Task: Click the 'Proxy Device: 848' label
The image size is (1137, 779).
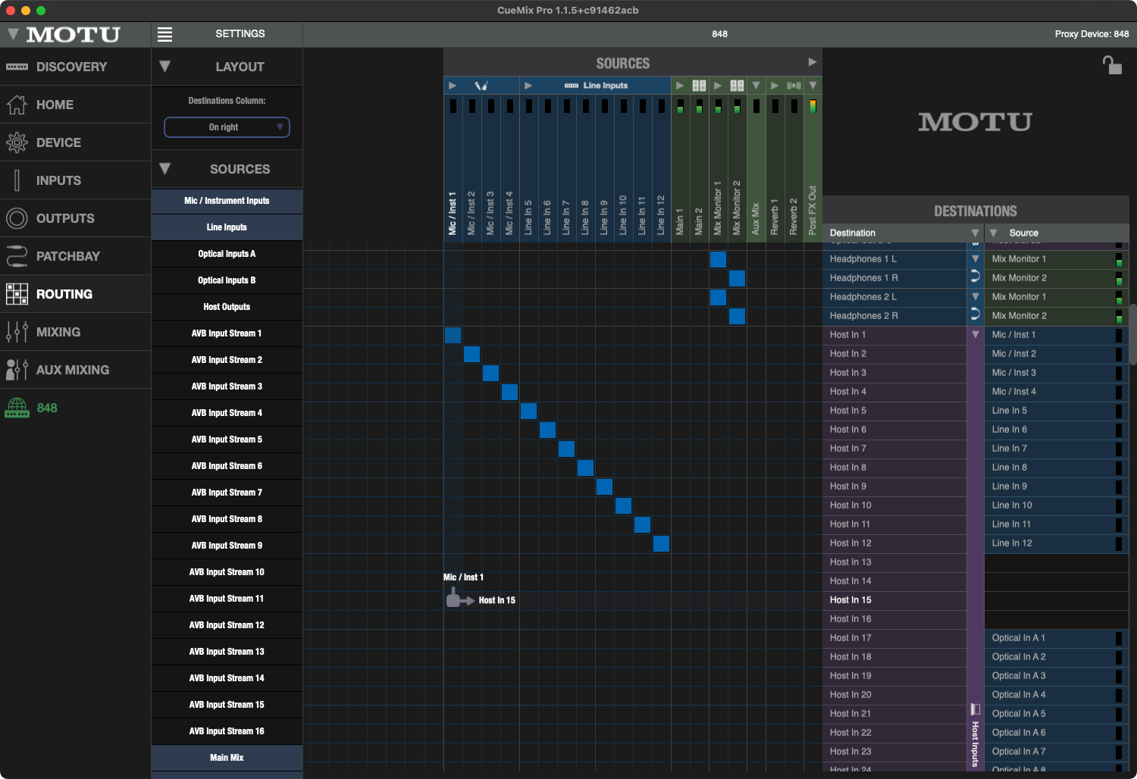Action: [1092, 34]
